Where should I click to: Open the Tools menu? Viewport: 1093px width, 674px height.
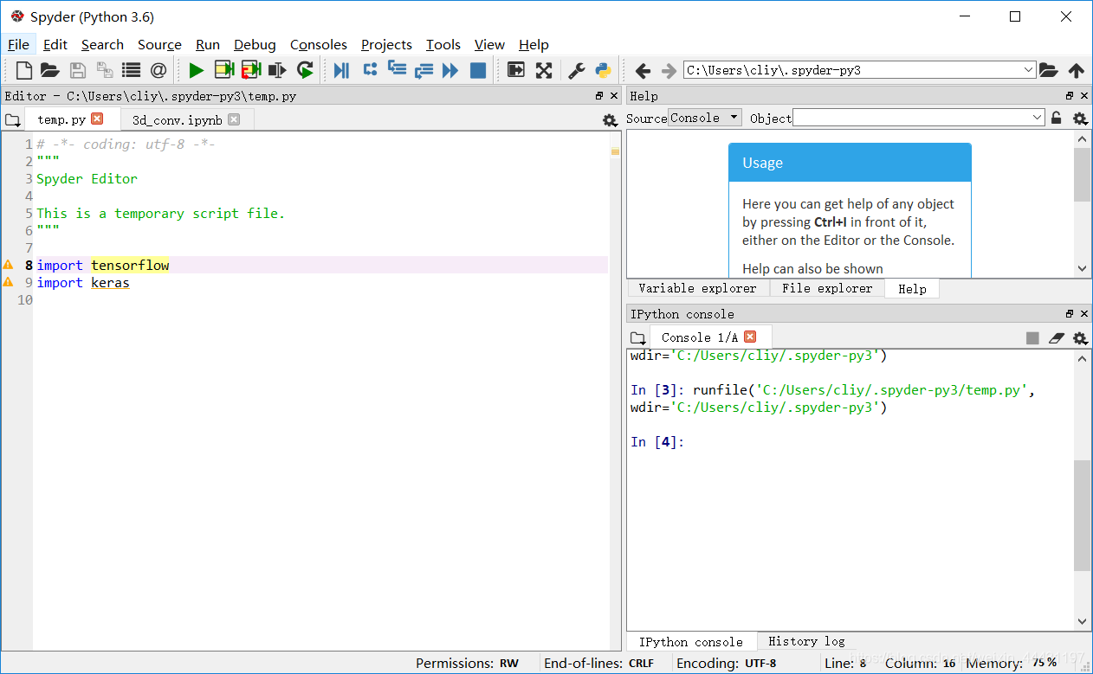[x=443, y=44]
